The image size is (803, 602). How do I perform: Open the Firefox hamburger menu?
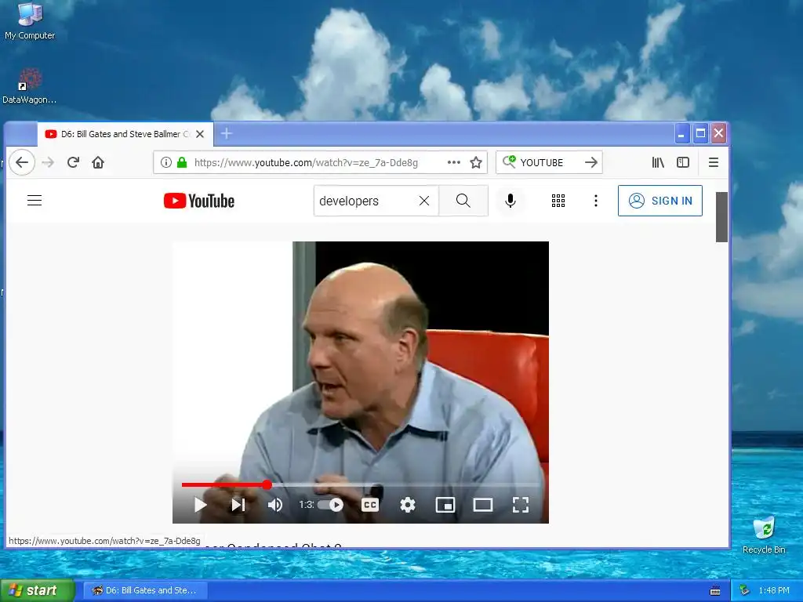coord(714,162)
